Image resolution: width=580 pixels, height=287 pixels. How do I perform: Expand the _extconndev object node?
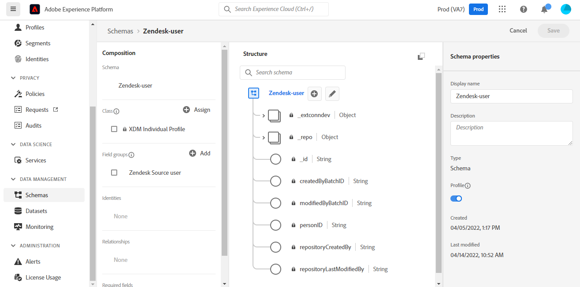pyautogui.click(x=264, y=115)
